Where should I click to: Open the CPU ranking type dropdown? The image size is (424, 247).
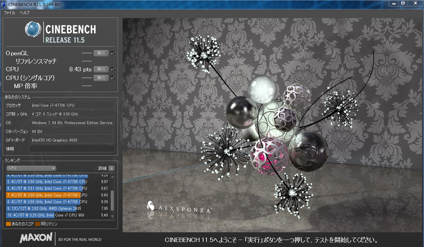coord(31,168)
